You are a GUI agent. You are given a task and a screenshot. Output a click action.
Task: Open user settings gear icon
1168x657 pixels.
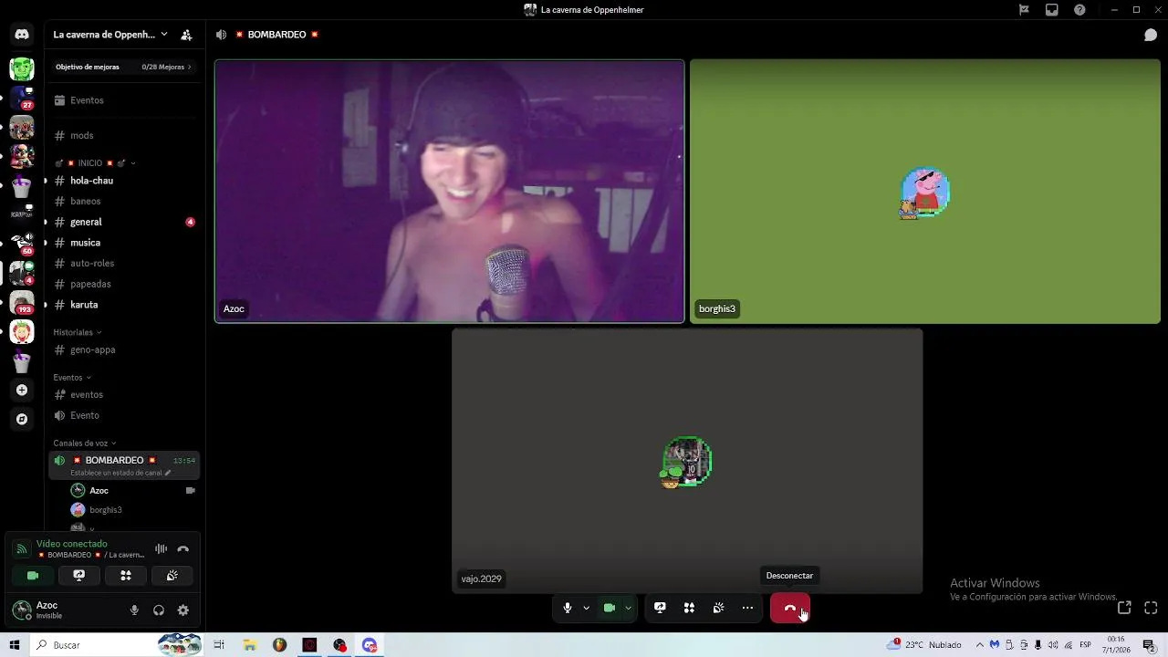pyautogui.click(x=183, y=610)
